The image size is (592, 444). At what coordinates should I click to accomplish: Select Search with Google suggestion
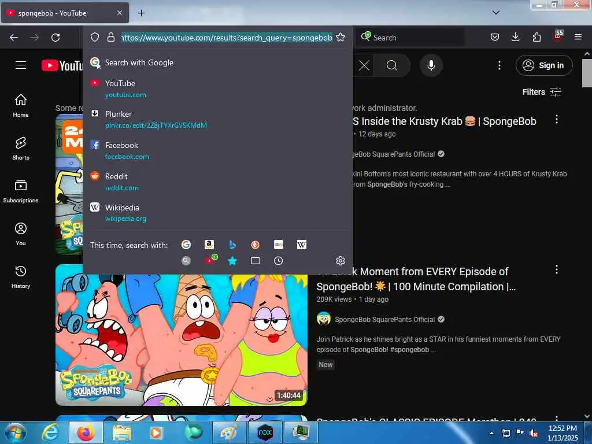pos(217,62)
